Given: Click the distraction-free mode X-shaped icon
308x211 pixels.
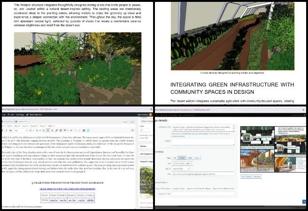Looking at the screenshot, I should [132, 130].
